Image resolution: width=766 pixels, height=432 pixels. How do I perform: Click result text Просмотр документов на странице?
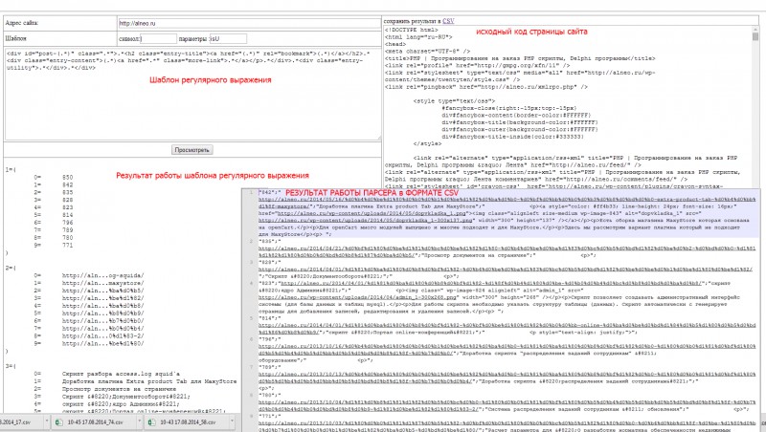[119, 389]
